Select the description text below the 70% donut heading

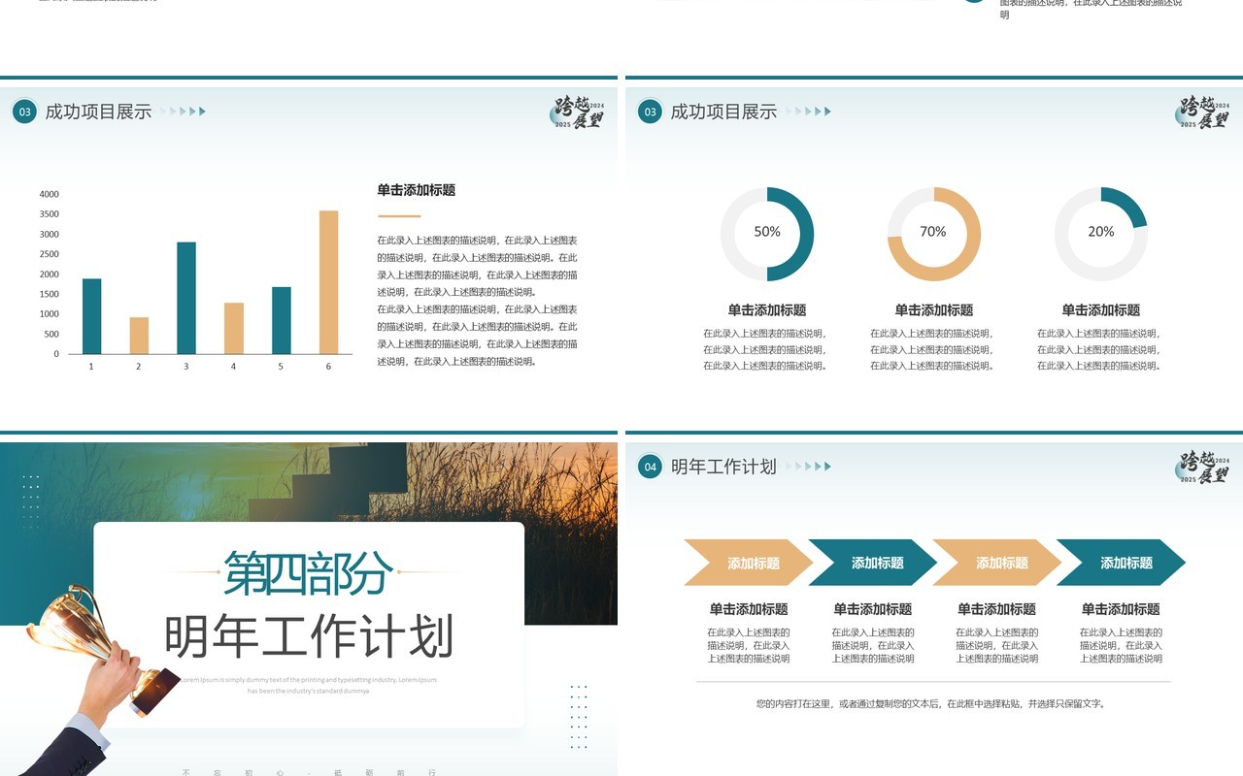pyautogui.click(x=934, y=350)
